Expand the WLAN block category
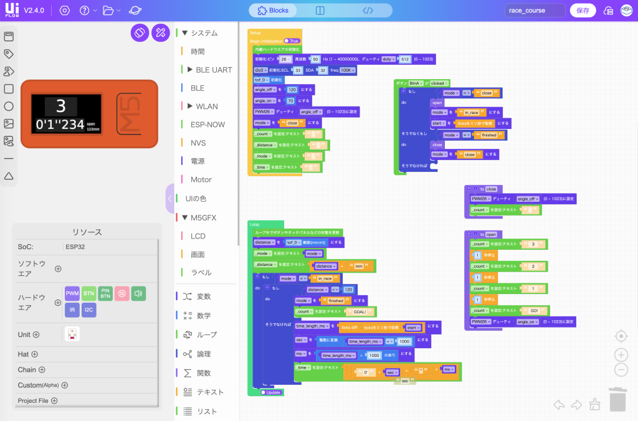 coord(190,106)
